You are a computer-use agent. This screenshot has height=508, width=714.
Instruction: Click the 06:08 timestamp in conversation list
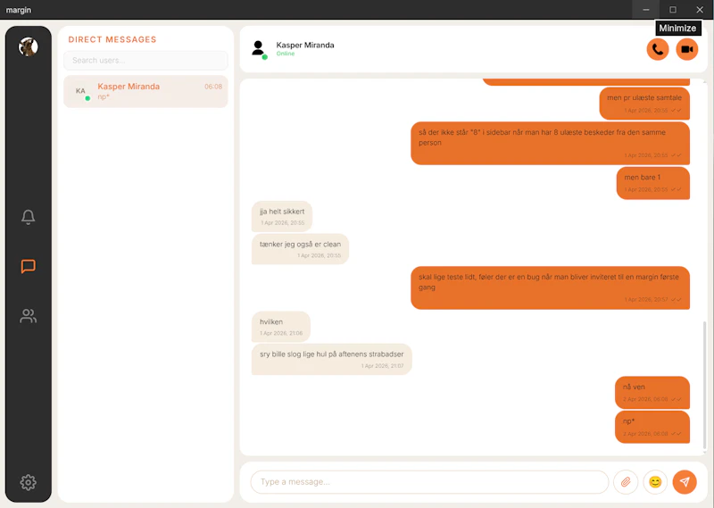pos(213,87)
